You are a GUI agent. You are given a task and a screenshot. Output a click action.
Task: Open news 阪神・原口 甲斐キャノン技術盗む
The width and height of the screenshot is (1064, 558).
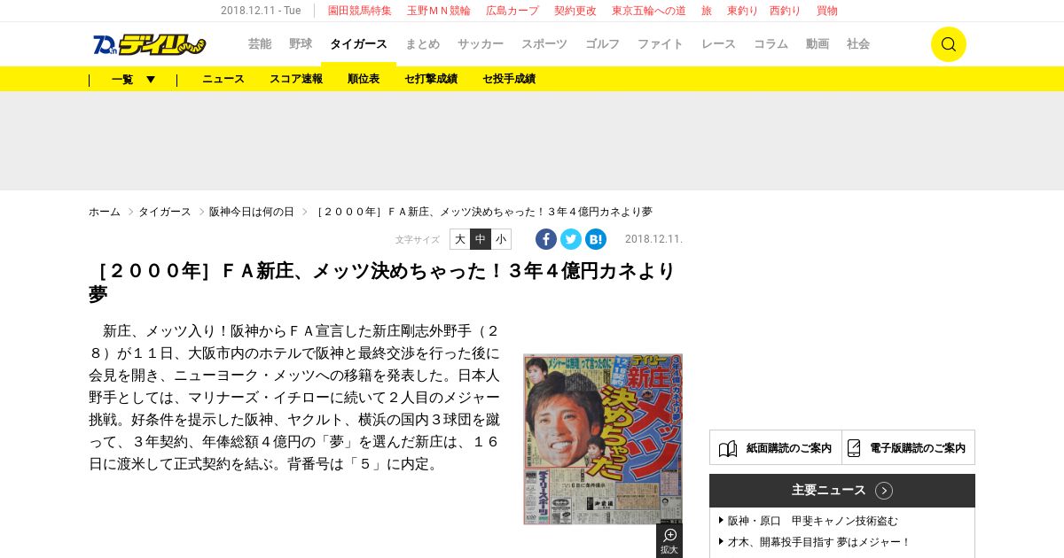pos(812,521)
